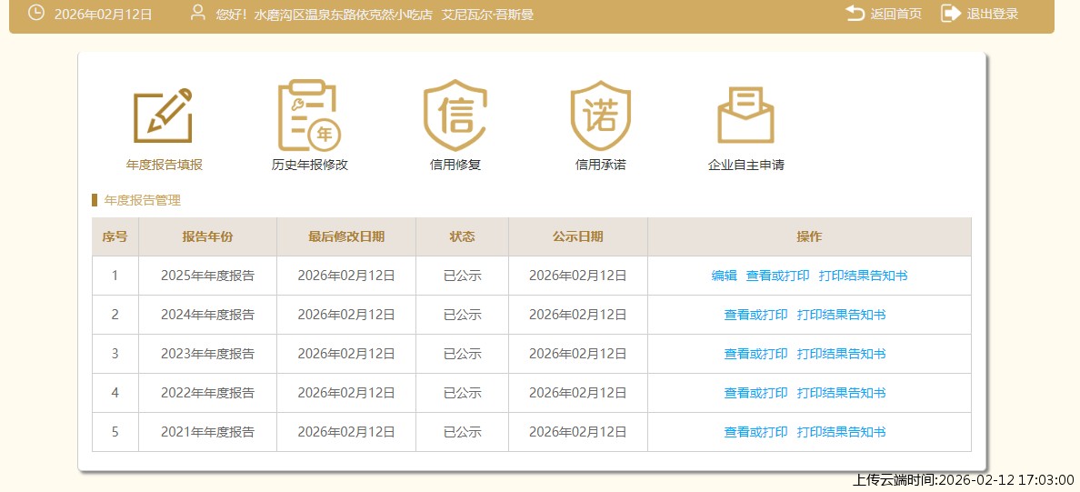
Task: Open the 信用承诺 shield icon
Action: click(601, 115)
